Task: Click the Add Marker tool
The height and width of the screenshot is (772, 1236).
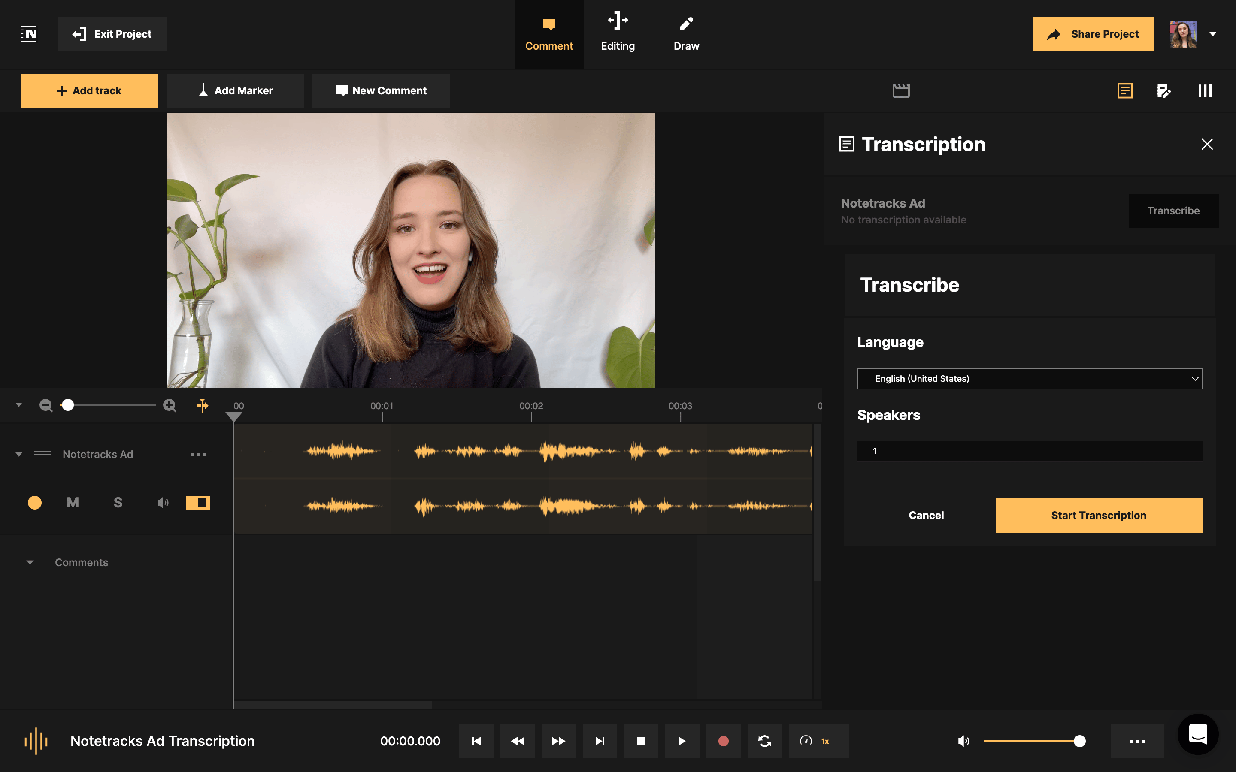Action: tap(235, 90)
